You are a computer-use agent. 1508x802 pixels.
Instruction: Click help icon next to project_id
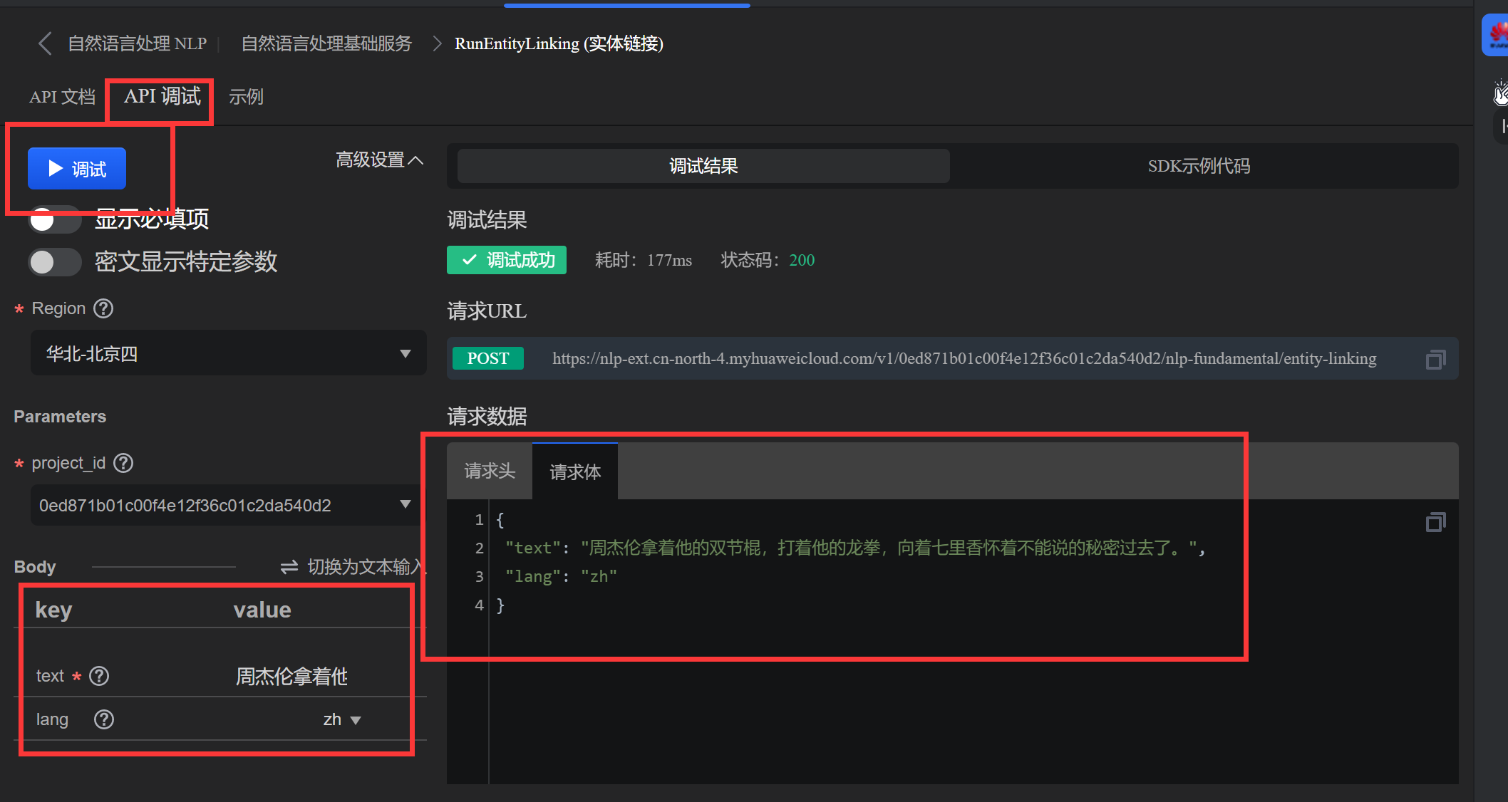124,463
